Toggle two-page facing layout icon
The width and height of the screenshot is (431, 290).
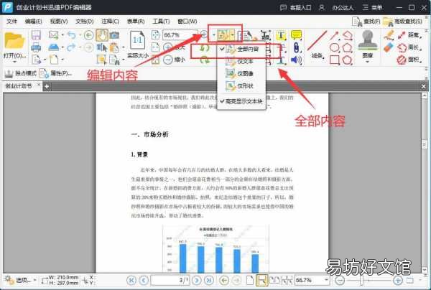[x=274, y=280]
